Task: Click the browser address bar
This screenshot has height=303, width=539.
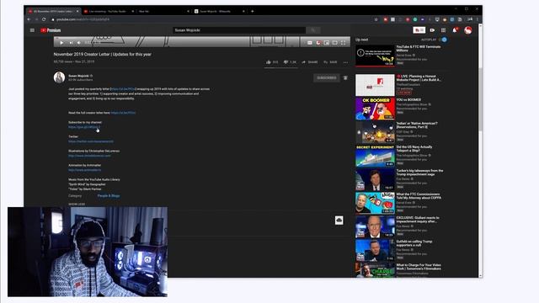Action: tap(213, 19)
